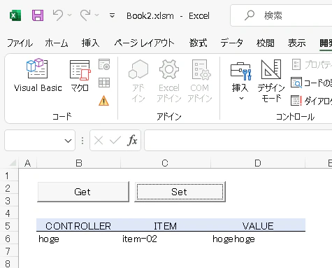This screenshot has width=332, height=268.
Task: Switch to the ホーム tab
Action: click(57, 43)
